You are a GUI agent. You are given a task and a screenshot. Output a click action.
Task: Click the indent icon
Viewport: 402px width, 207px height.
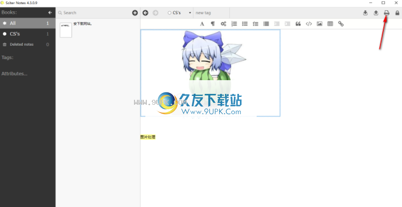point(287,24)
